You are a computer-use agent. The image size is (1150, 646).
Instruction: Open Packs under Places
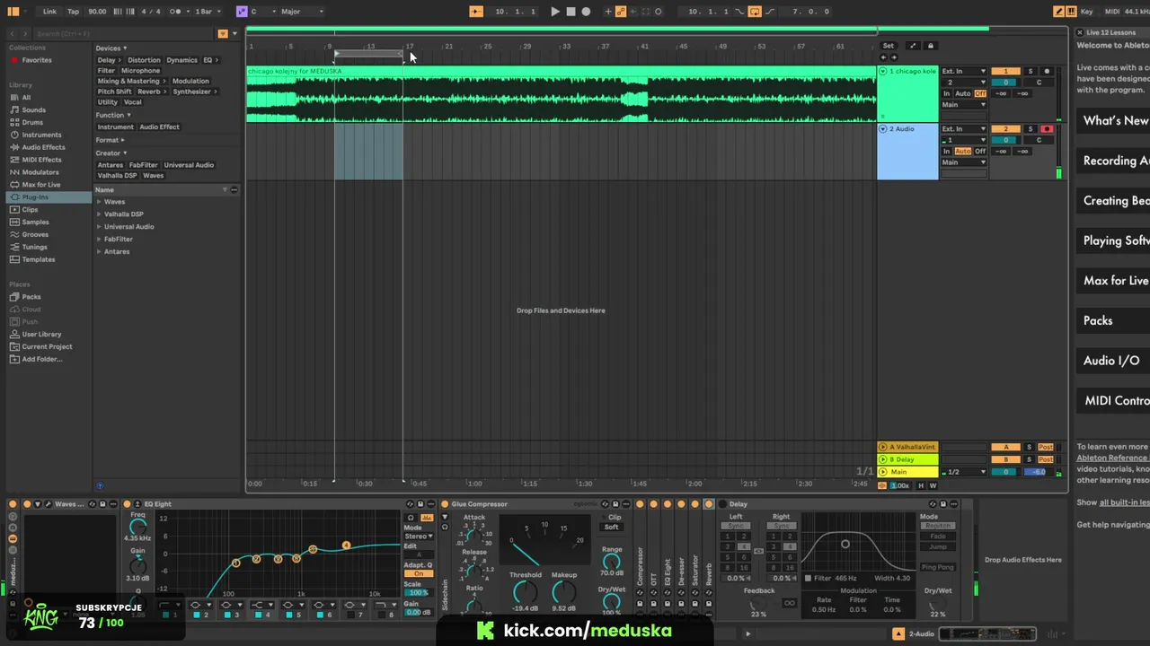[31, 297]
